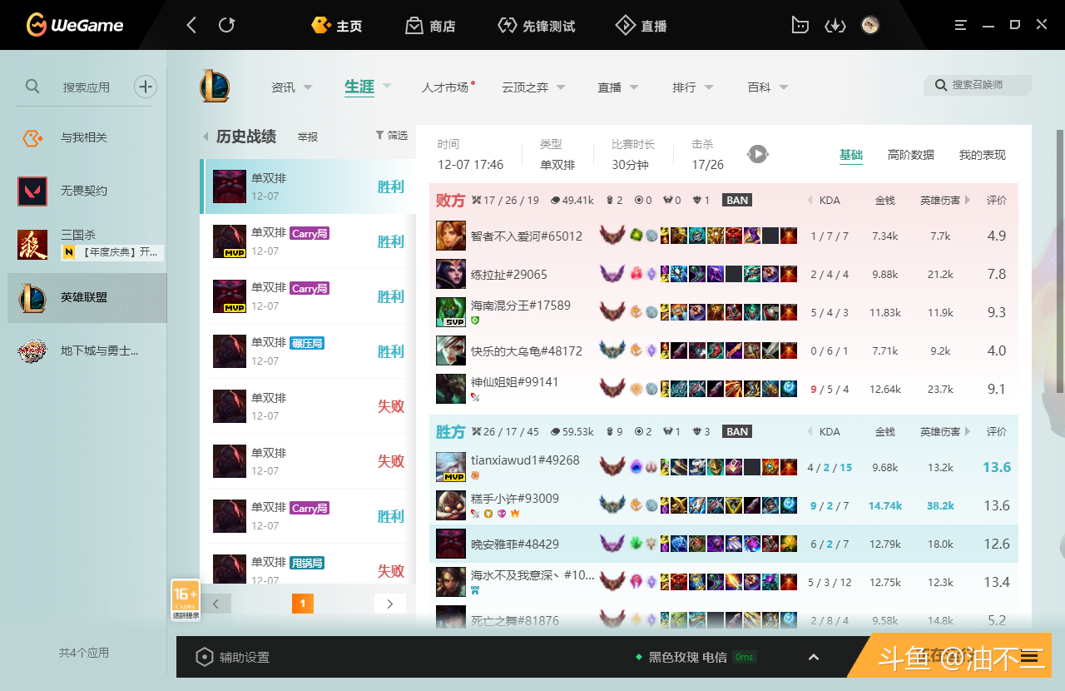Collapse the 历史战绩 panel arrow

pos(206,137)
